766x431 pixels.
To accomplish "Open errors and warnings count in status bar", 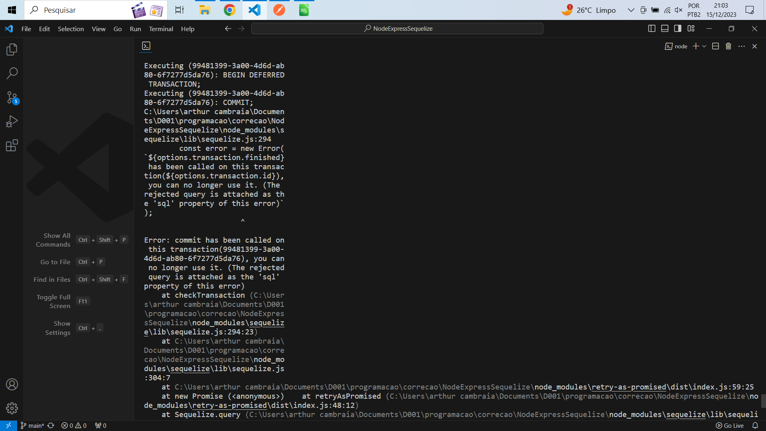I will [x=74, y=425].
